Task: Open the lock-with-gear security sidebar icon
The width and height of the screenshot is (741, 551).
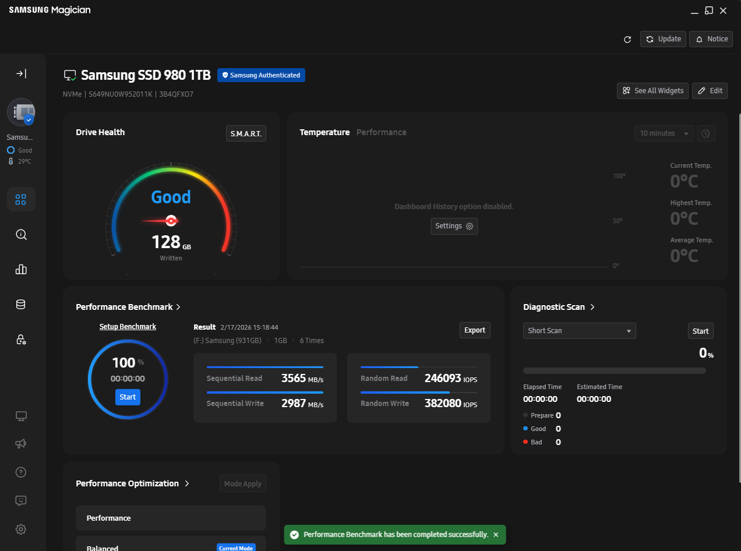Action: click(x=21, y=340)
